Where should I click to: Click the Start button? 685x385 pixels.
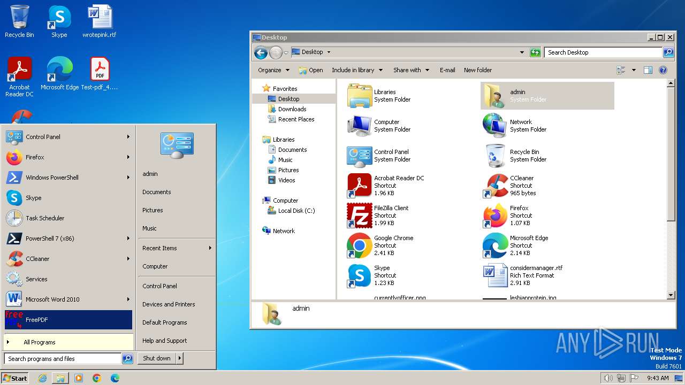click(15, 378)
